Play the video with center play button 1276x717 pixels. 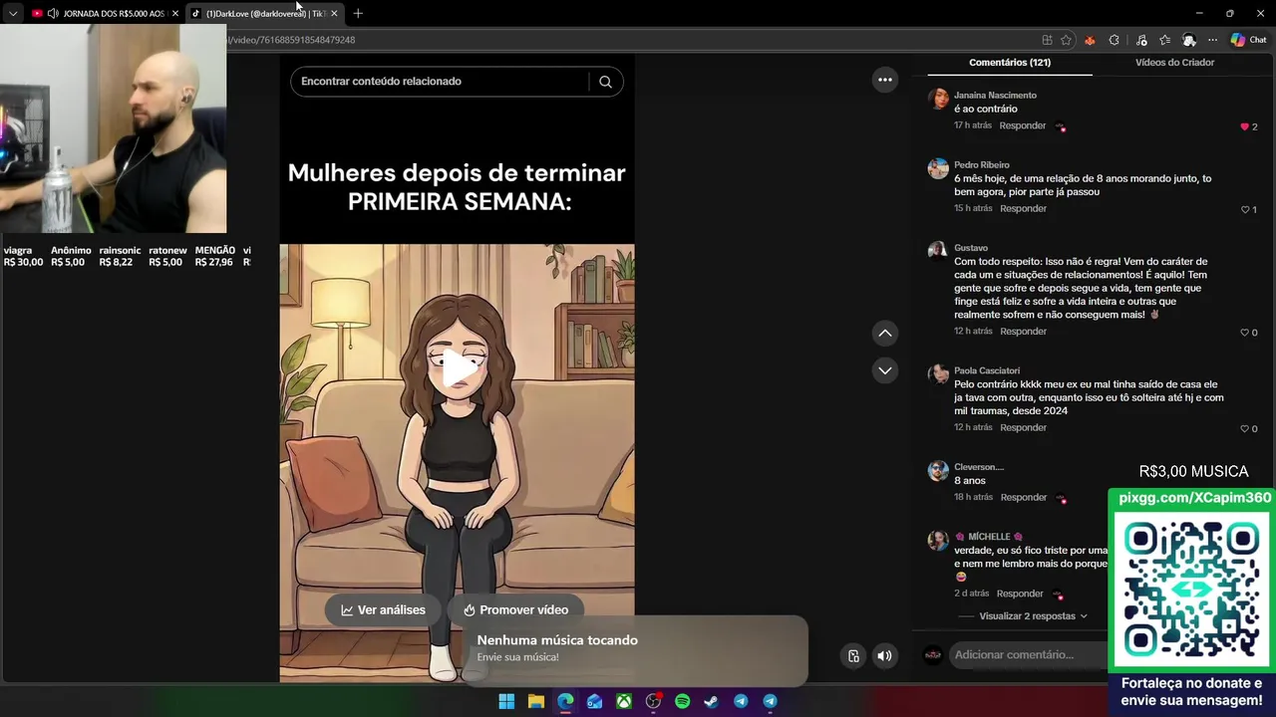pos(458,368)
